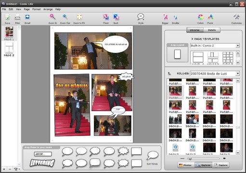The height and width of the screenshot is (173, 246).
Task: Add a page with plus button
Action: click(x=4, y=169)
